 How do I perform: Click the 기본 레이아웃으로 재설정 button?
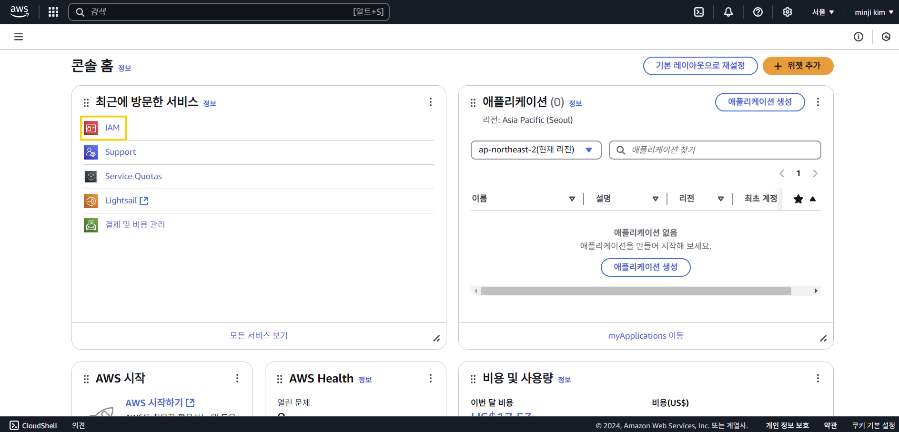(x=700, y=66)
